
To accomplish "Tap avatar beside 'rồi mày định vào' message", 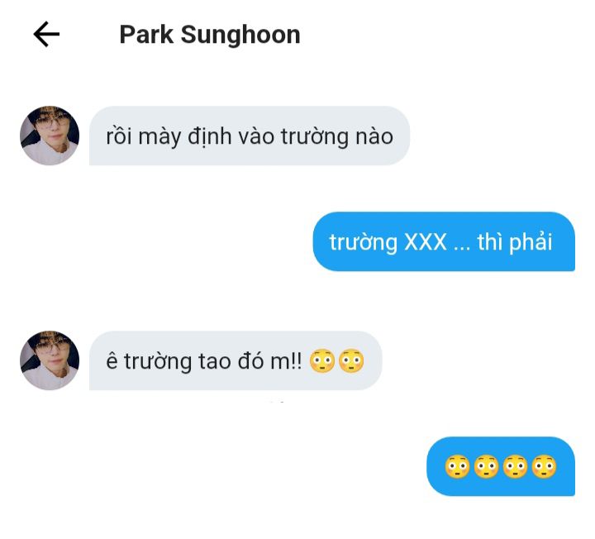I will 50,136.
